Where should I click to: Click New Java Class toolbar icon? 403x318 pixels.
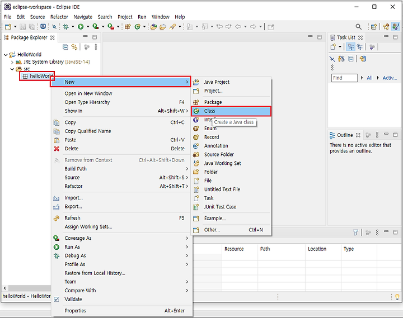pyautogui.click(x=138, y=27)
